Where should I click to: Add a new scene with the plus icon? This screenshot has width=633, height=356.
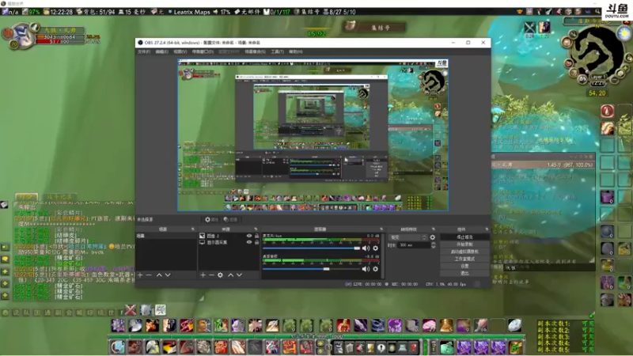coord(140,275)
